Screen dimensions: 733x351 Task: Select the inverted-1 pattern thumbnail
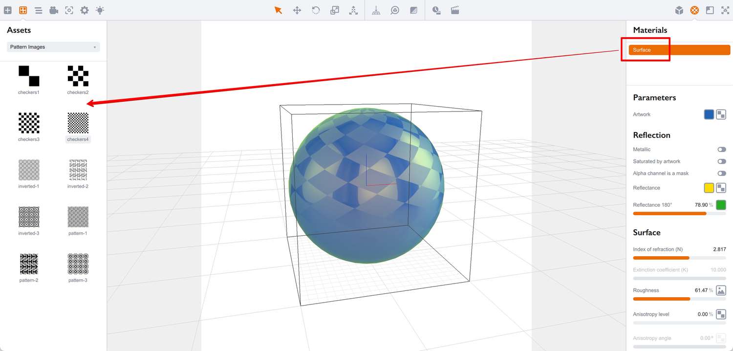pyautogui.click(x=29, y=170)
